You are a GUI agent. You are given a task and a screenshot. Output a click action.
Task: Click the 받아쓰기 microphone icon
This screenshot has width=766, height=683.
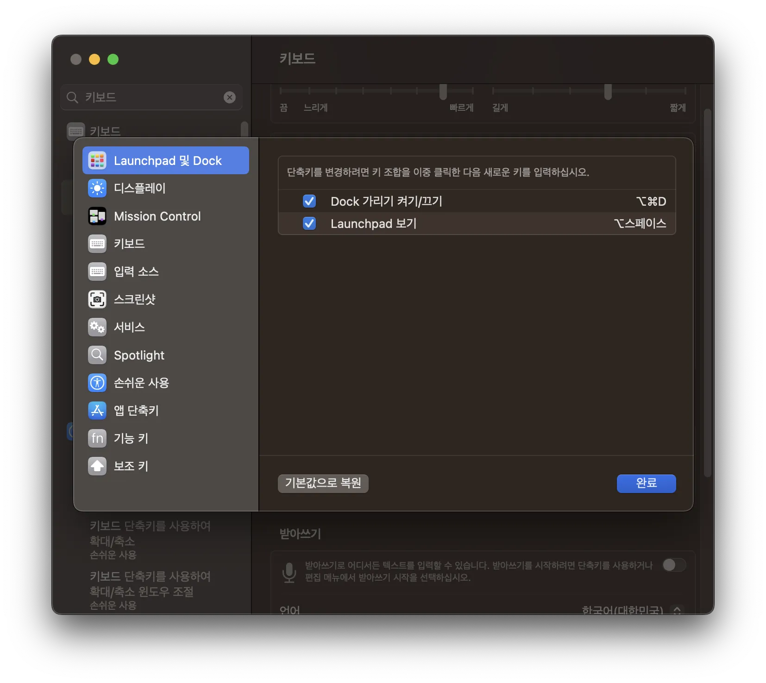[x=289, y=572]
